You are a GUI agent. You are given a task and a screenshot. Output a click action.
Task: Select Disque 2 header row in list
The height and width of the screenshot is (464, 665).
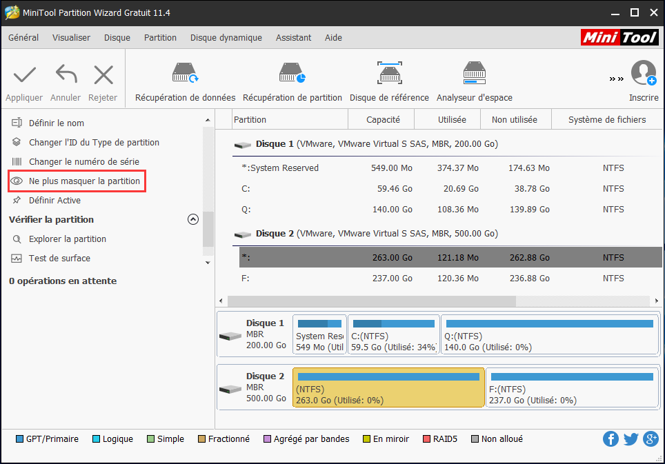pos(448,234)
